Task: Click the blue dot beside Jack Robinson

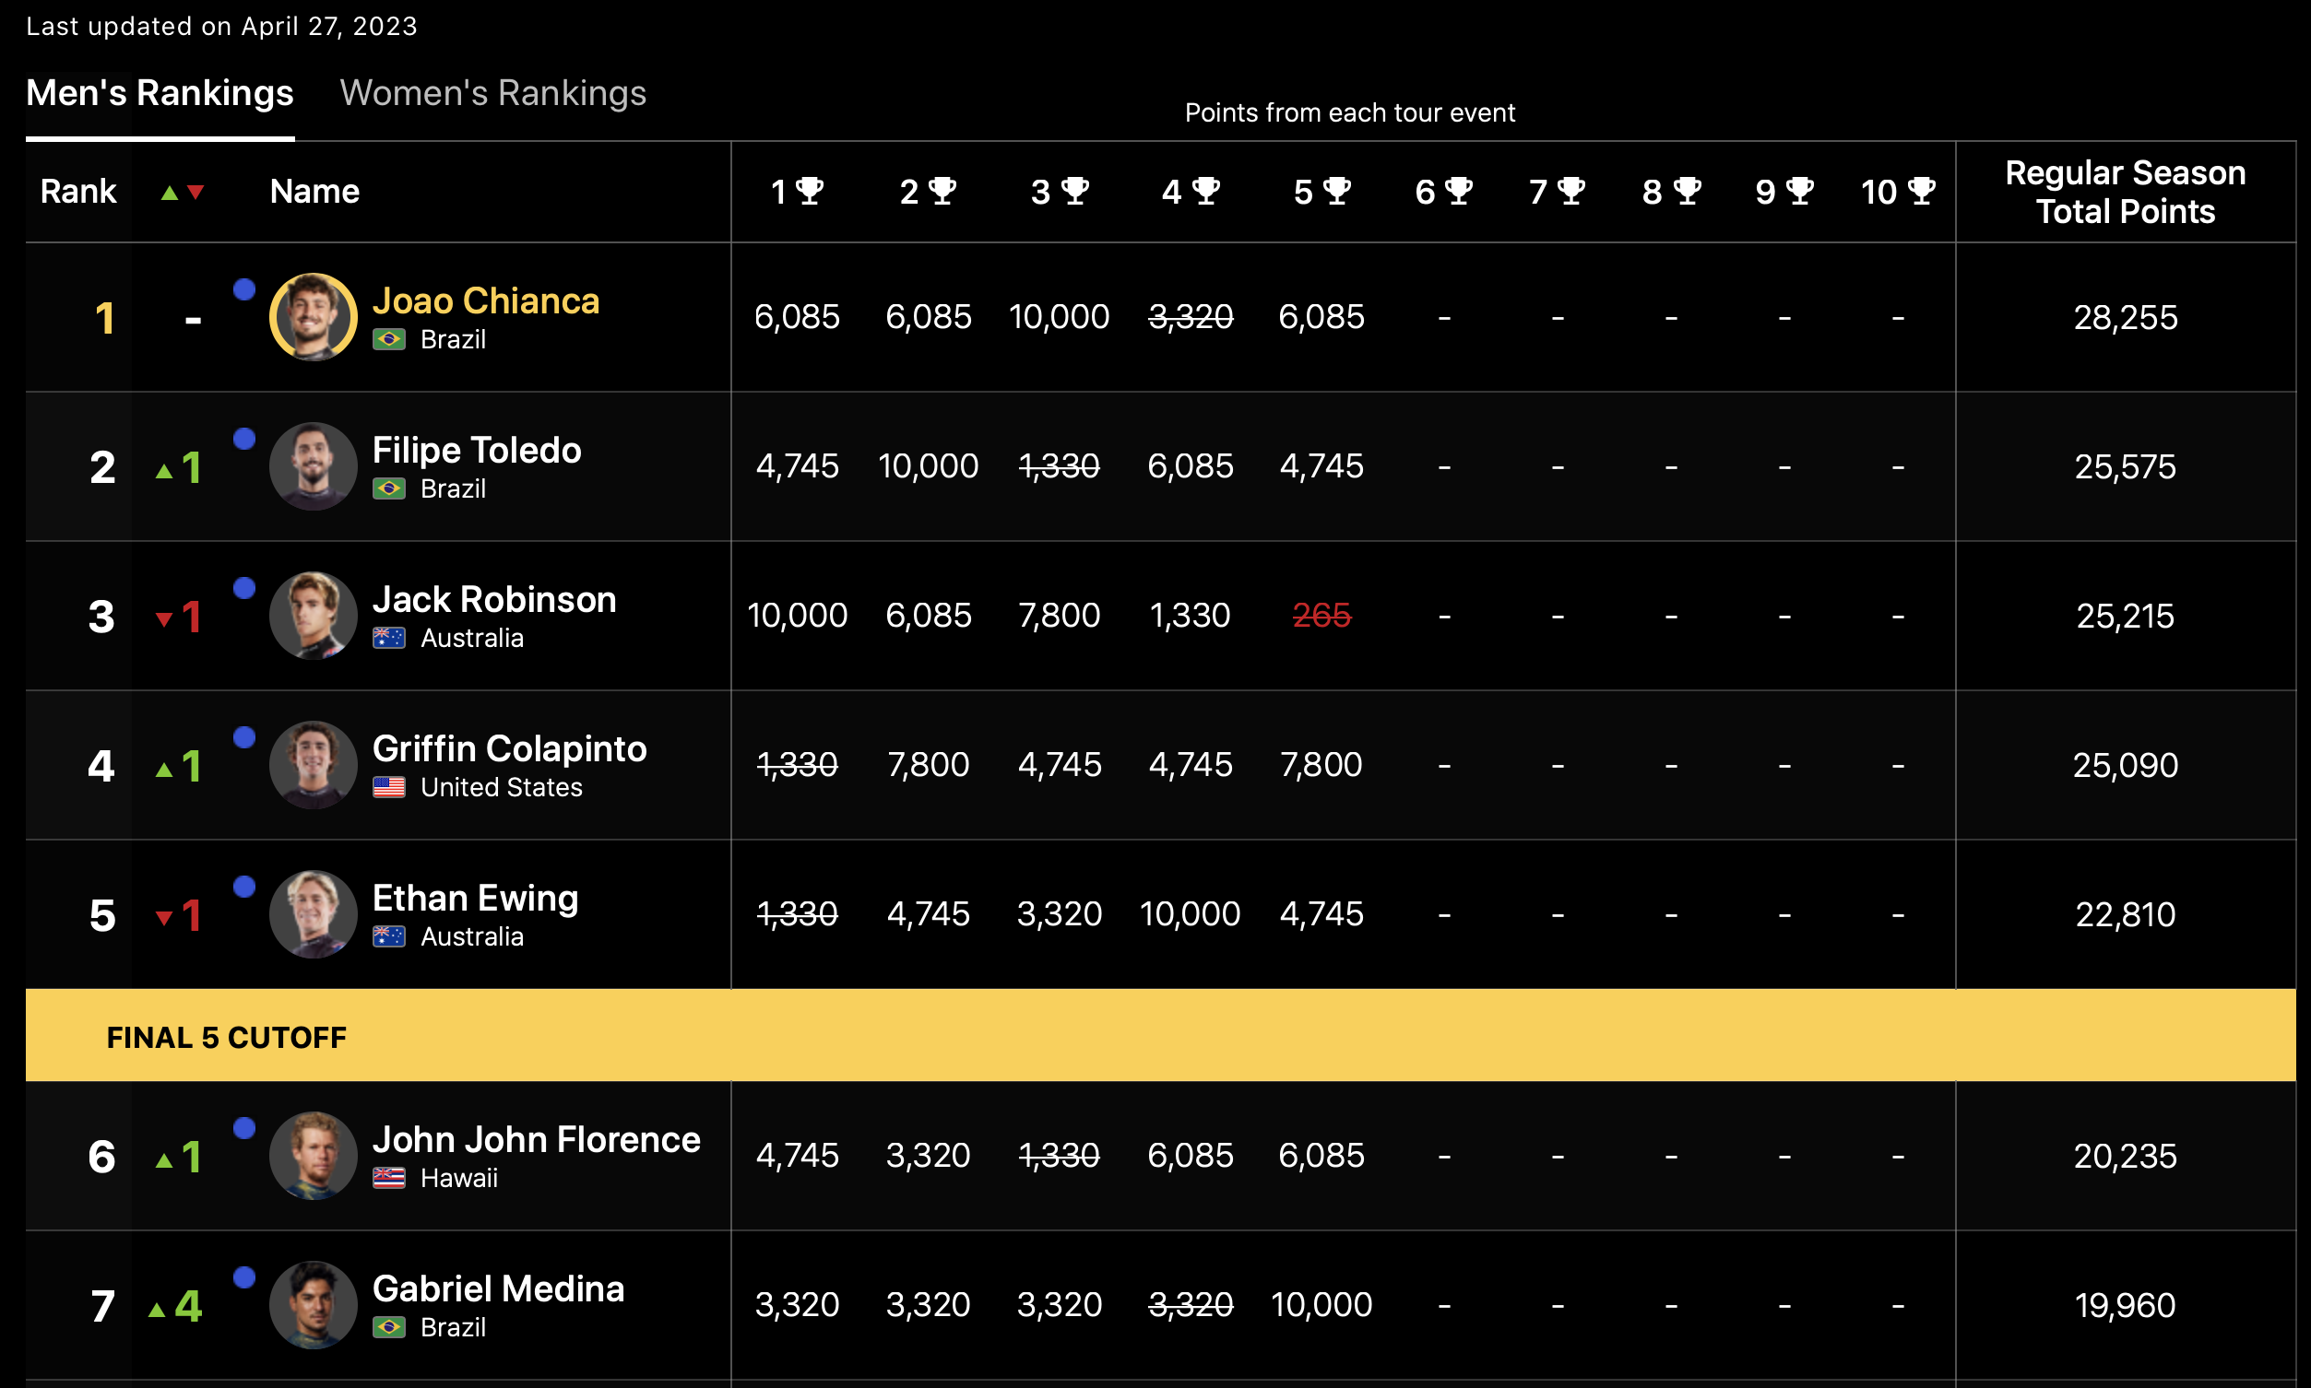Action: (x=244, y=588)
